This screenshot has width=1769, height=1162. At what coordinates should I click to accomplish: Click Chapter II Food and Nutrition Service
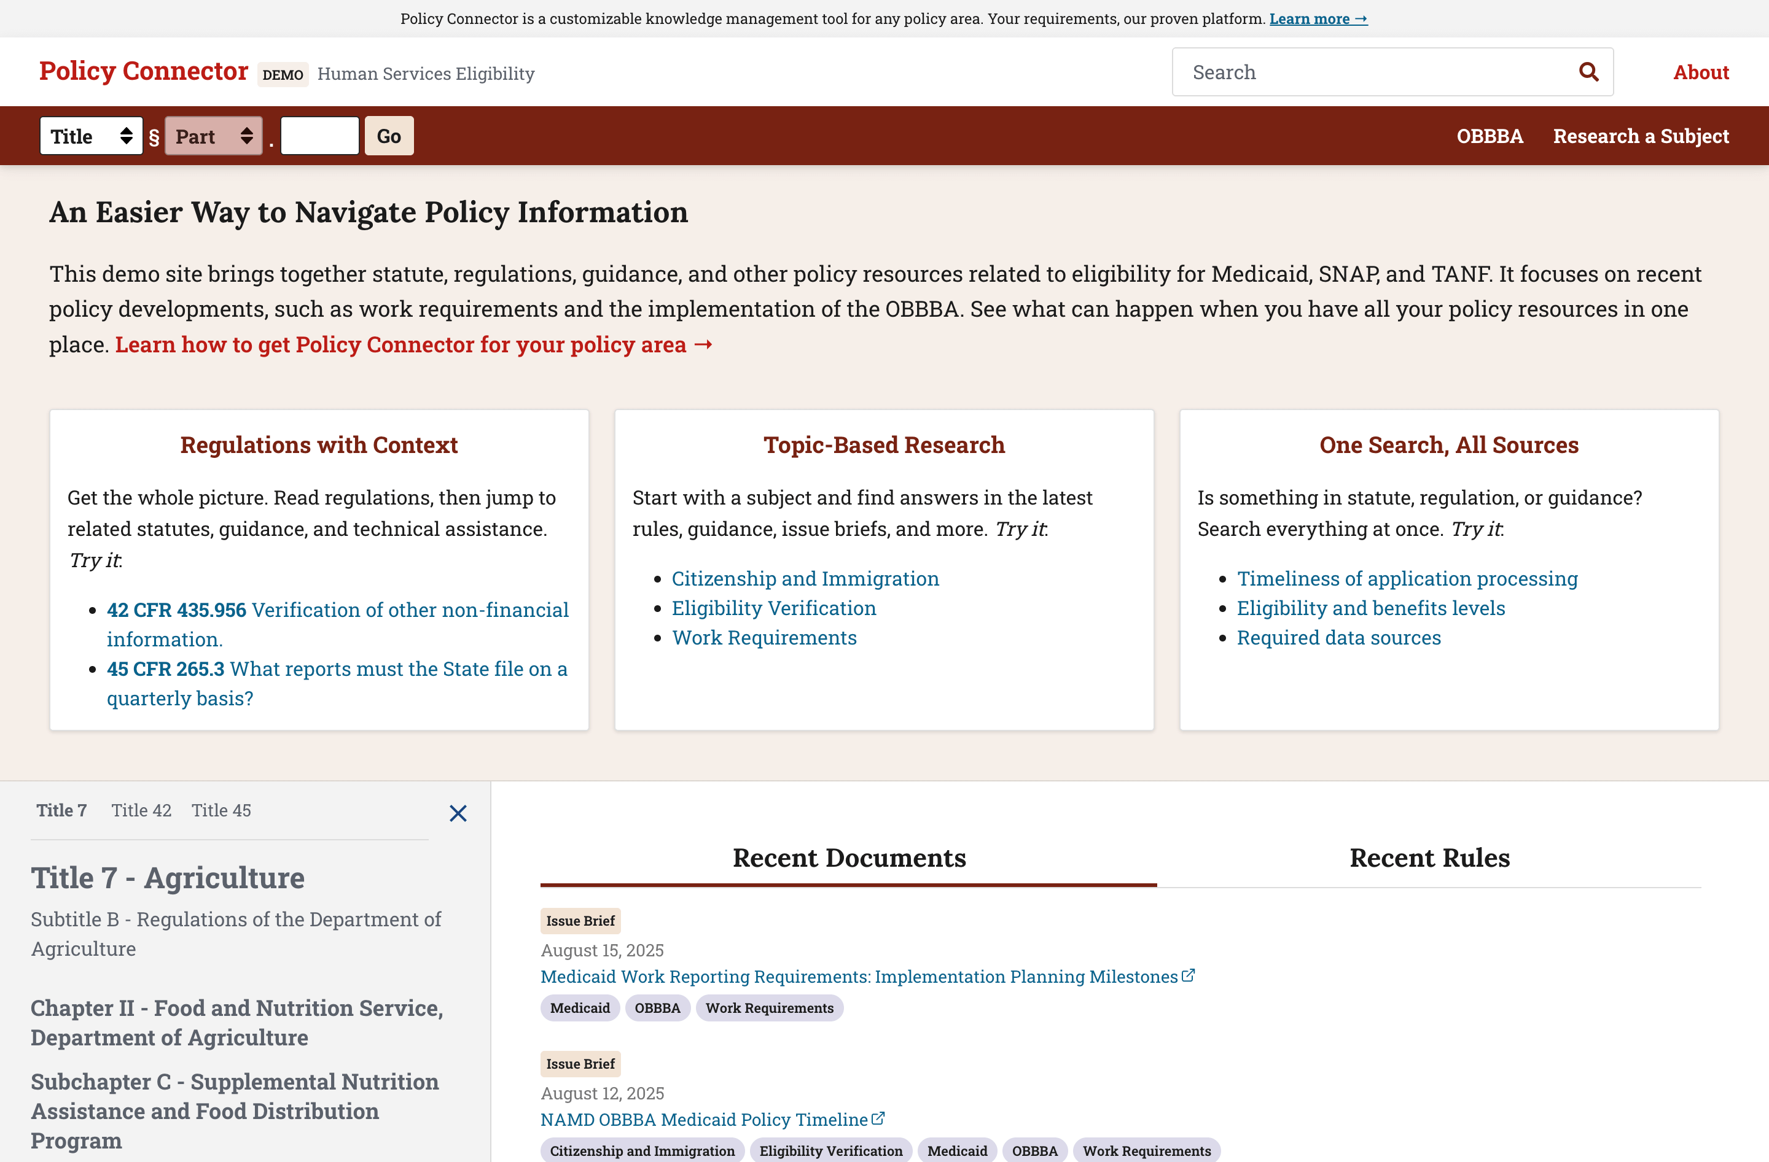tap(237, 1022)
